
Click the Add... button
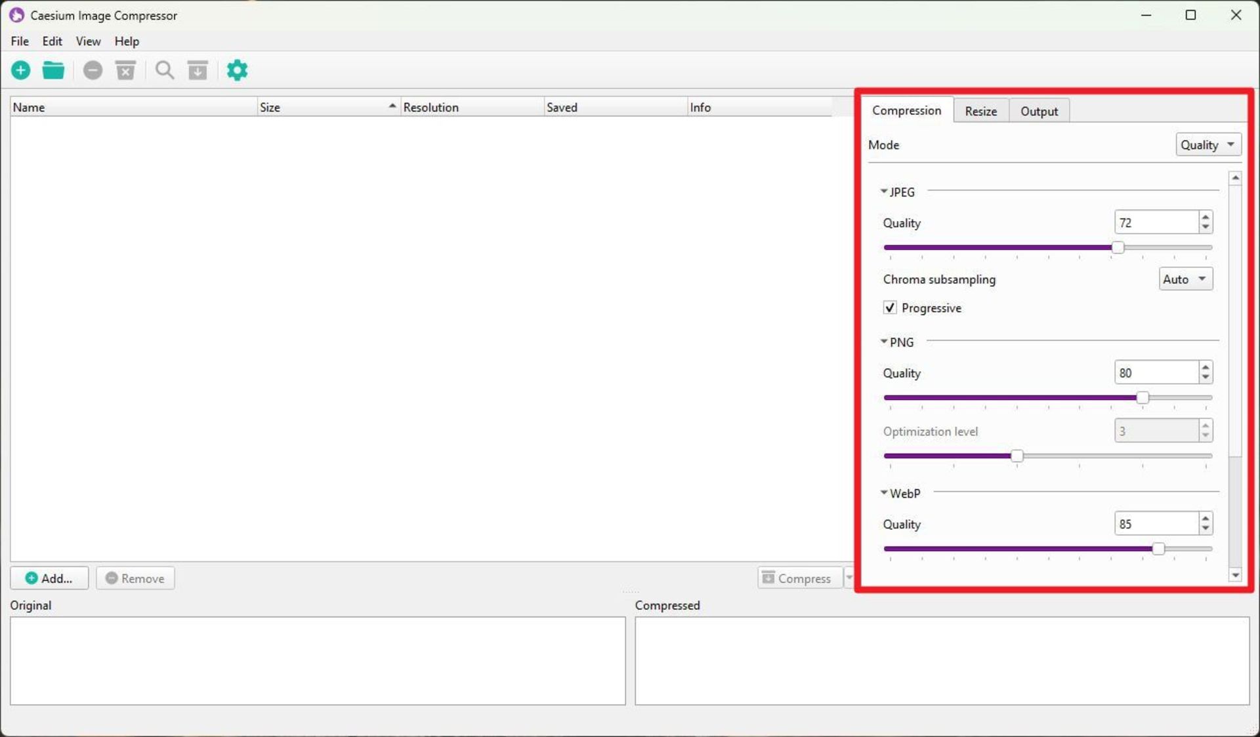pyautogui.click(x=49, y=578)
